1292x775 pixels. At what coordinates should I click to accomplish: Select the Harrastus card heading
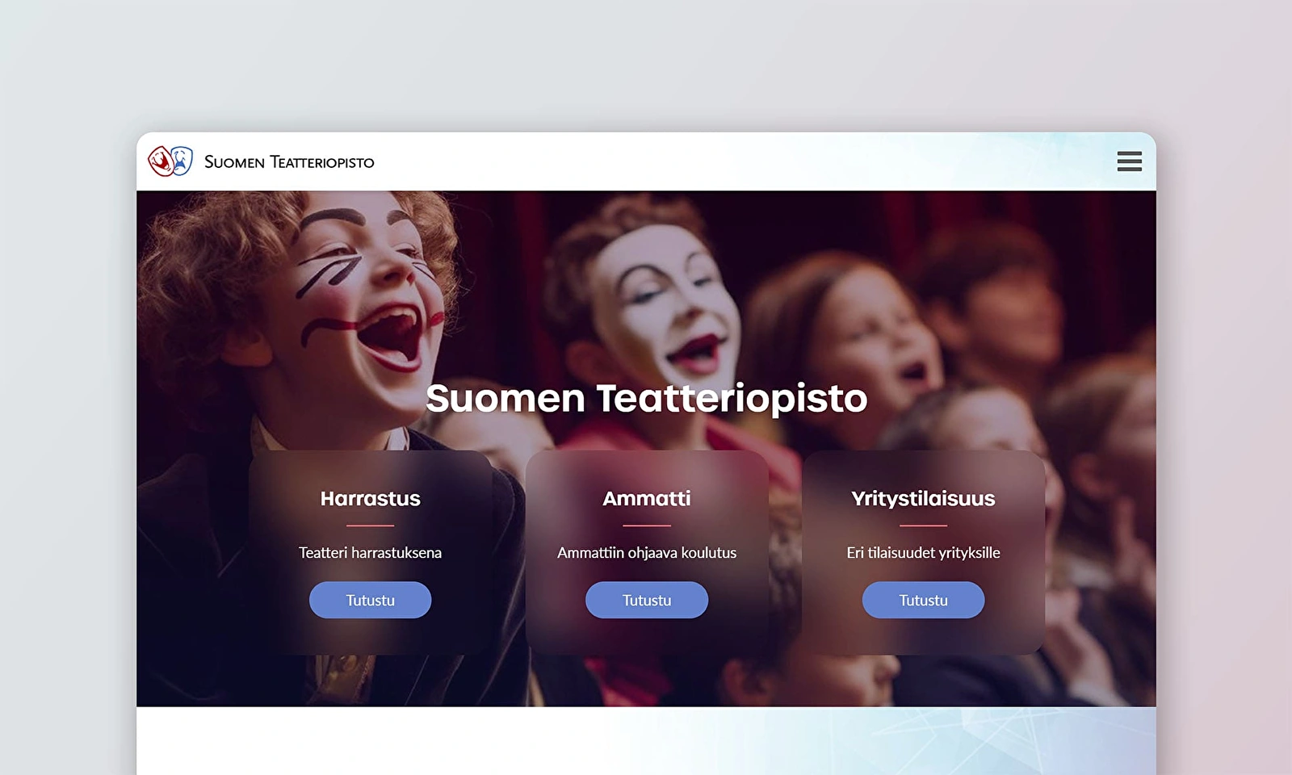pos(370,498)
